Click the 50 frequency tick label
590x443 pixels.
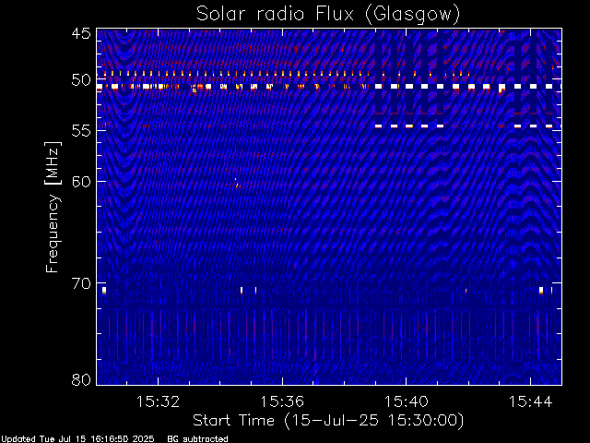pos(81,80)
